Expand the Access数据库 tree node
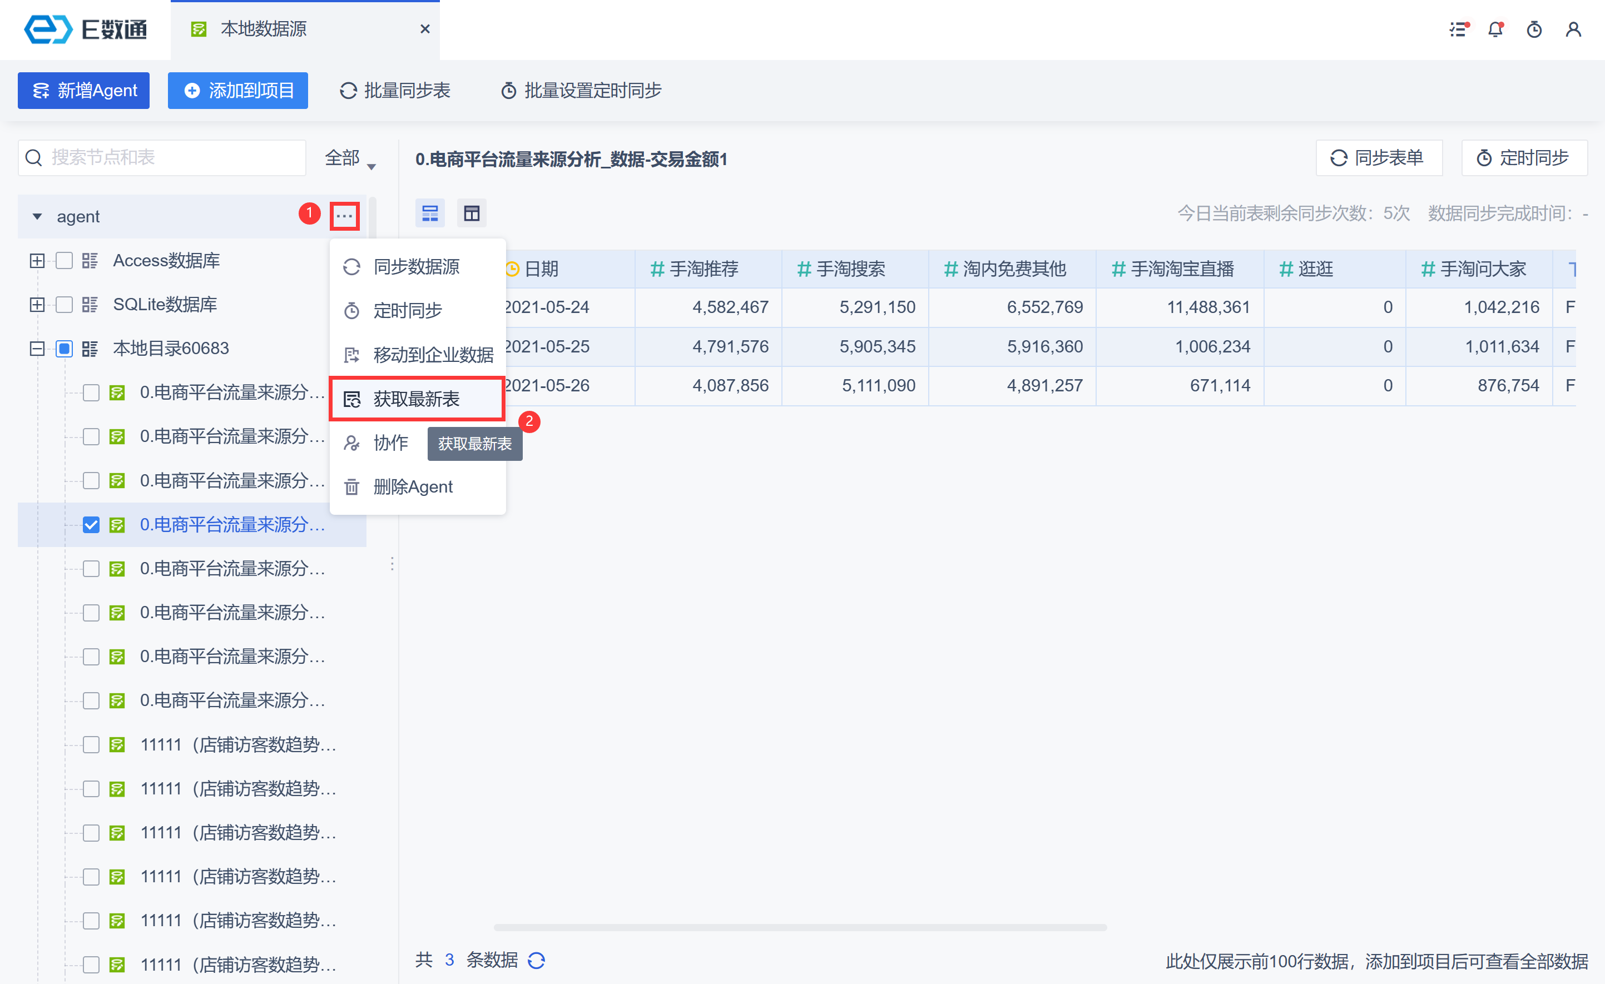Screen dimensions: 1605x984 [x=37, y=261]
